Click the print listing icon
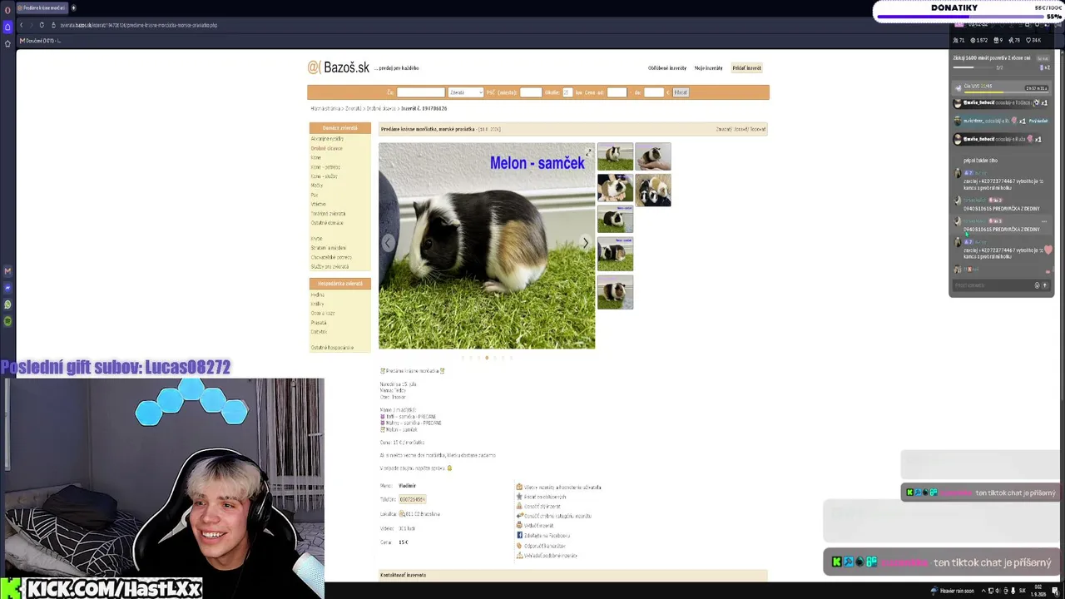1065x599 pixels. click(519, 526)
